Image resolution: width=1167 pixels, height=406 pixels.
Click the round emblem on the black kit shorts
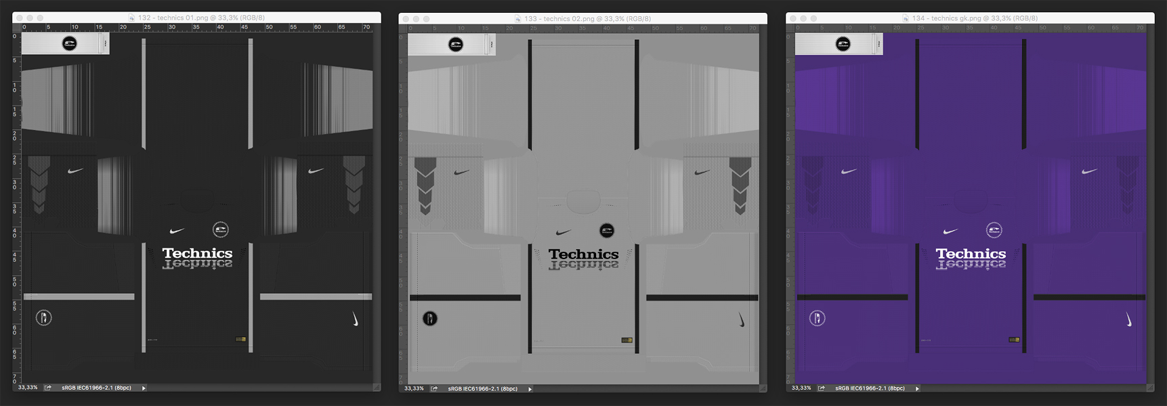coord(43,317)
